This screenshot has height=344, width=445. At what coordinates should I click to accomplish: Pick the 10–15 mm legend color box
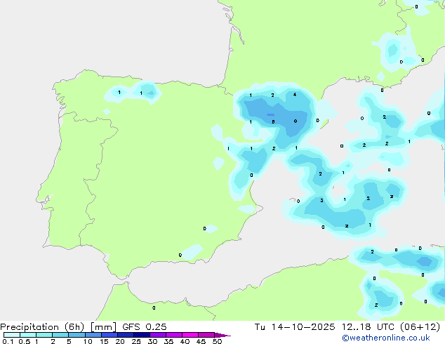tap(93, 335)
